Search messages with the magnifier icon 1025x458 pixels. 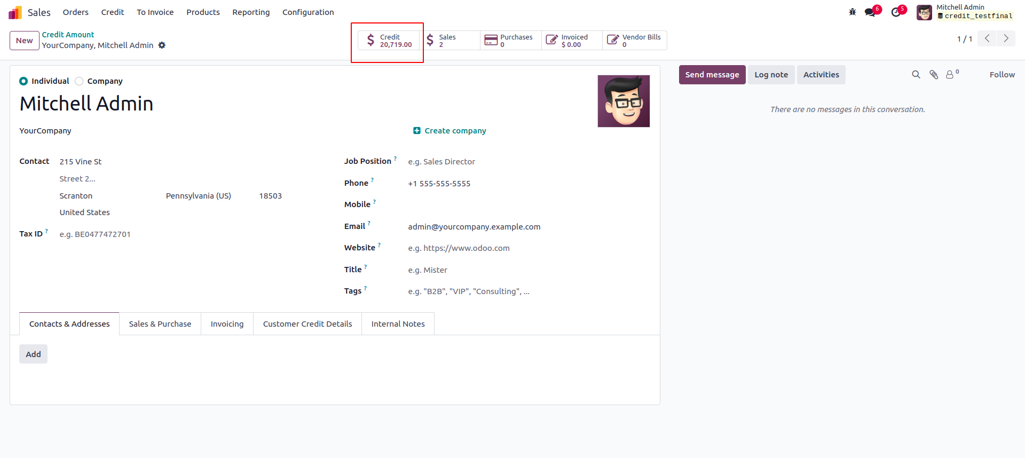(916, 75)
